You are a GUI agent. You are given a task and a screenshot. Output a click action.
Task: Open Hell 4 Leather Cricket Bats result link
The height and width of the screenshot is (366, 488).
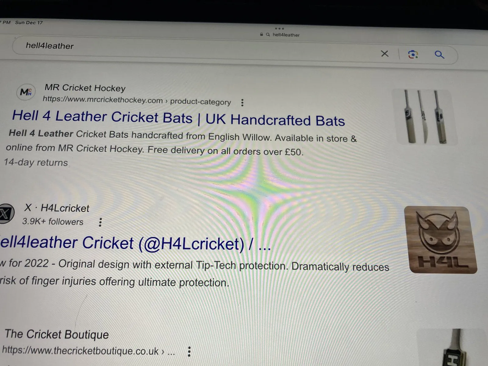coord(178,118)
